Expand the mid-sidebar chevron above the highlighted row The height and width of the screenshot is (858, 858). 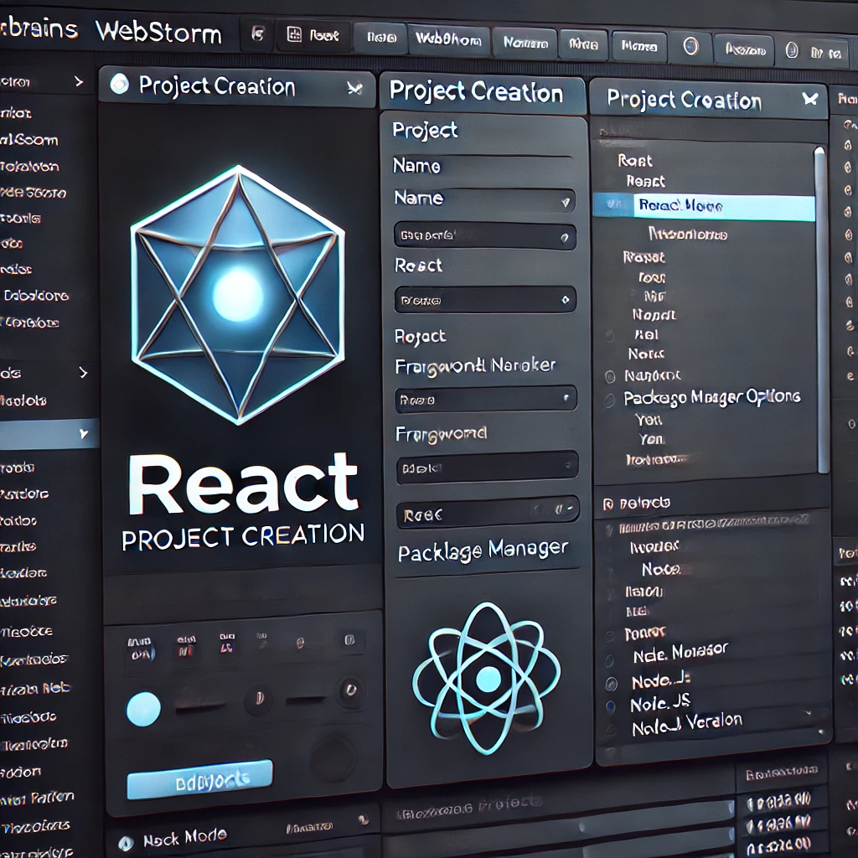(x=83, y=373)
